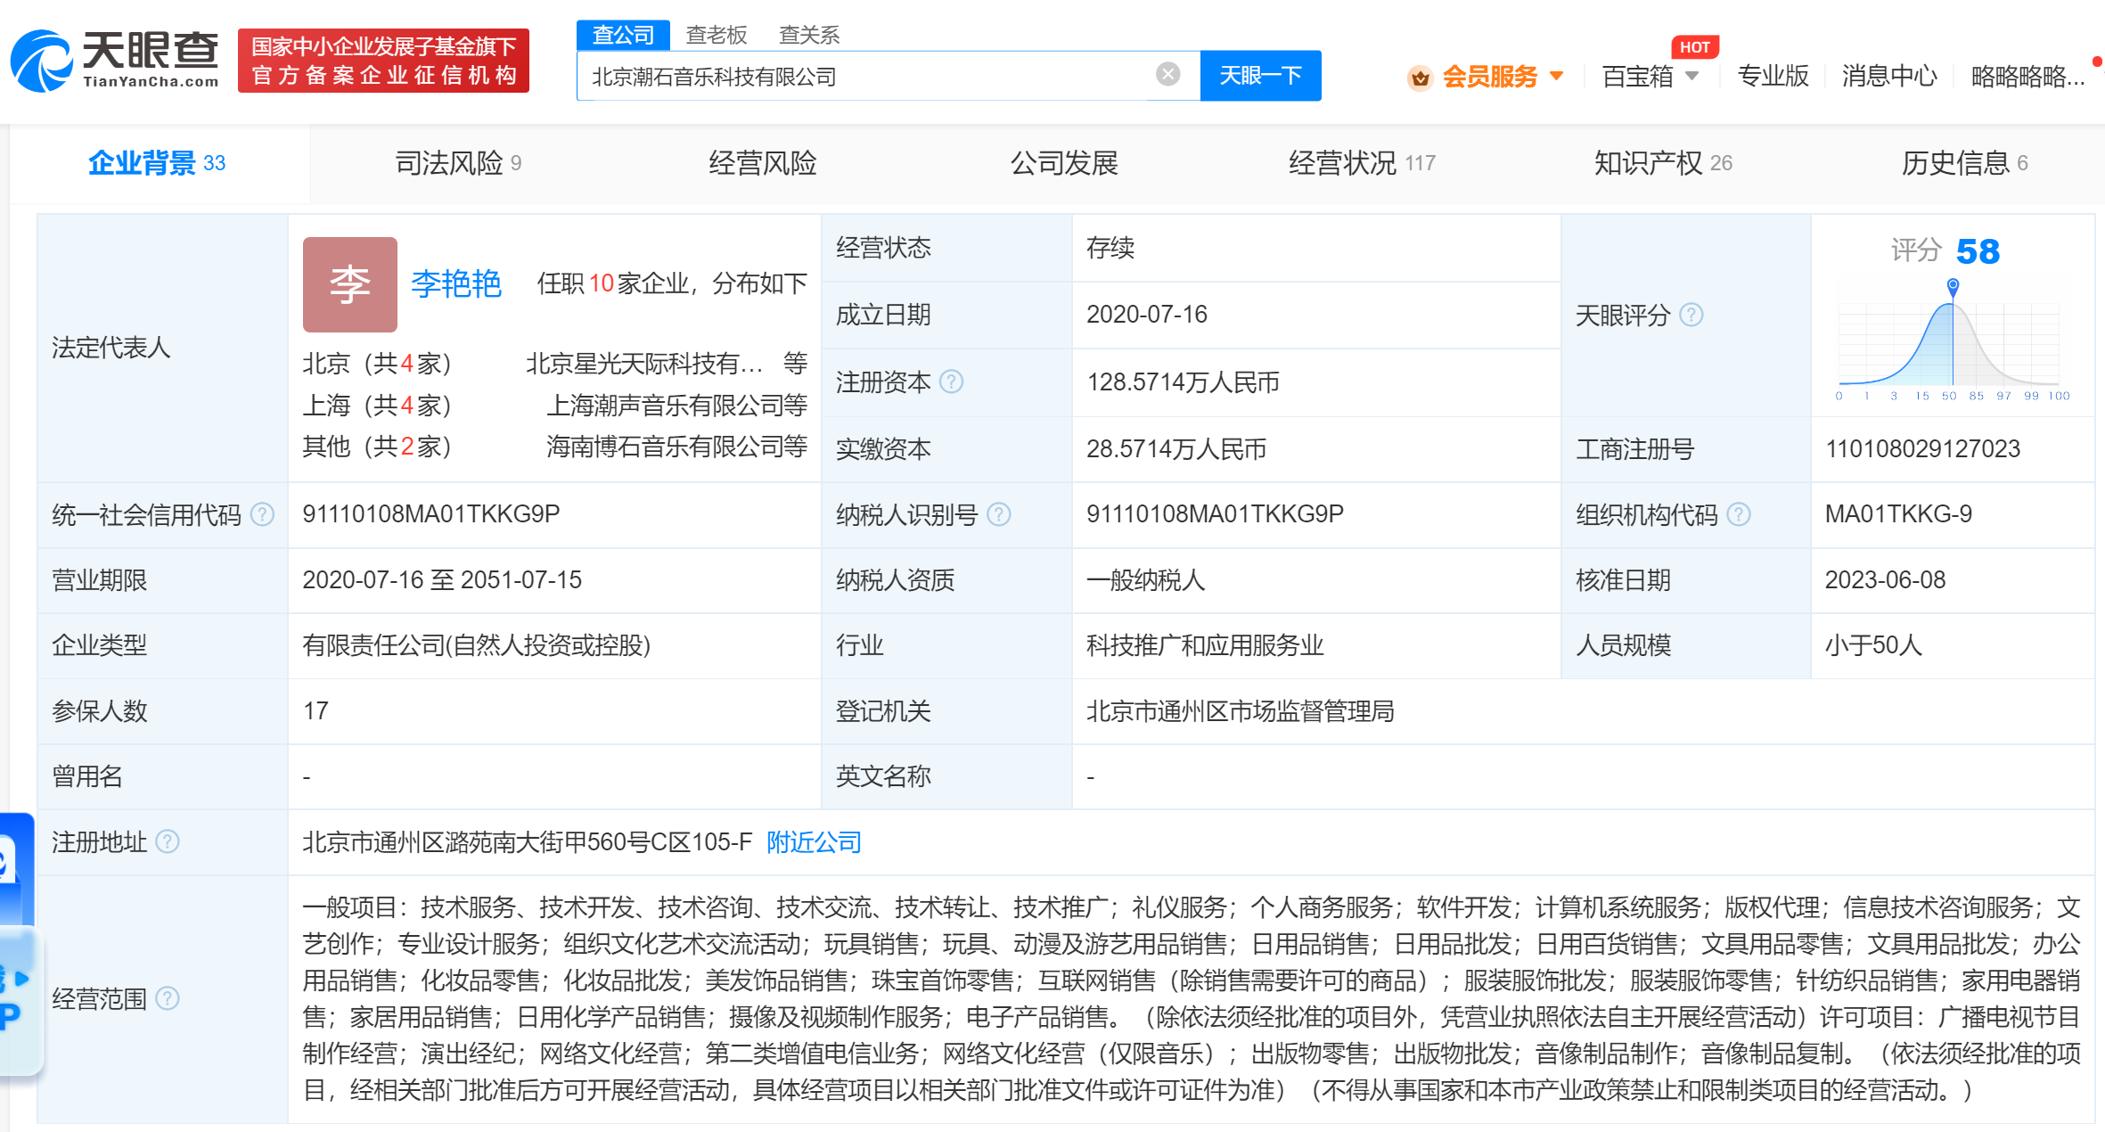This screenshot has height=1132, width=2105.
Task: Open 李艳艳 legal representative link
Action: [x=456, y=284]
